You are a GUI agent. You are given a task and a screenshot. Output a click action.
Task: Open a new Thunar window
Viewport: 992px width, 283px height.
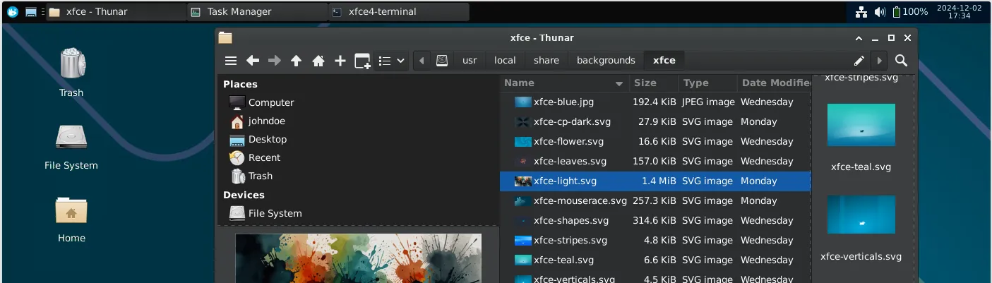pos(362,61)
